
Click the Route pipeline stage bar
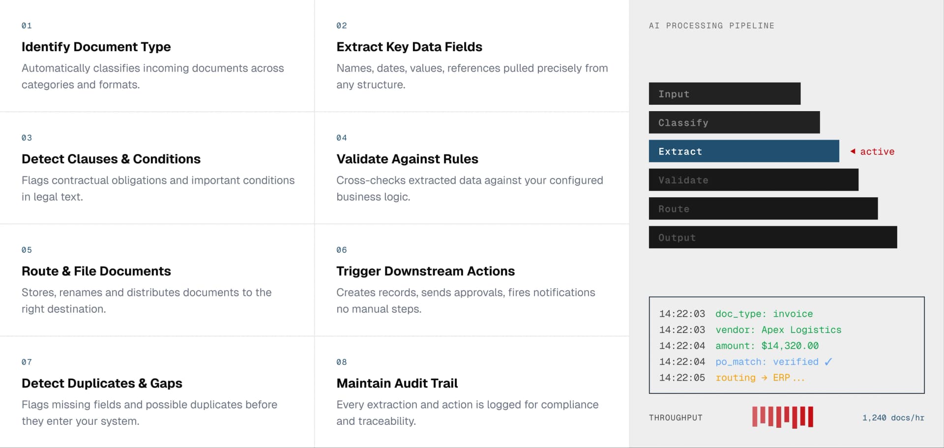[763, 209]
